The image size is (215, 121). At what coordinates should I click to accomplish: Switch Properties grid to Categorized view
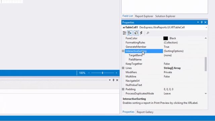[x=124, y=33]
